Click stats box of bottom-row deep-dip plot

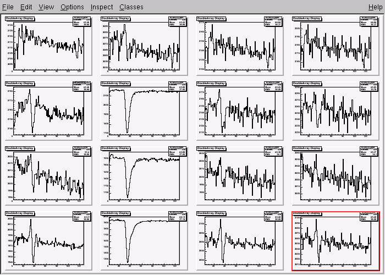[178, 217]
